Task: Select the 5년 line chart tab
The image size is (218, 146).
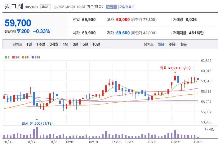Action: click(85, 44)
